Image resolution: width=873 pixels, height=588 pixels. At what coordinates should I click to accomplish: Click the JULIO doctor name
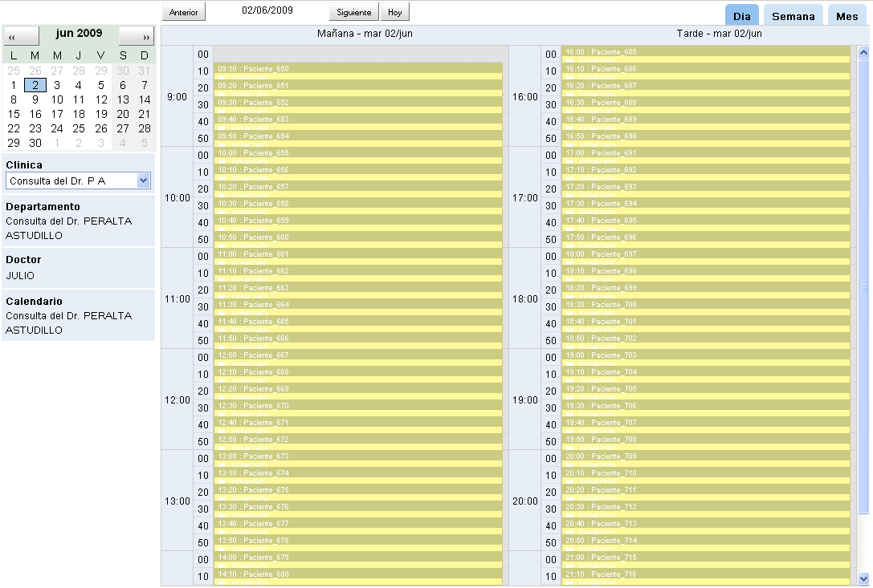click(20, 275)
